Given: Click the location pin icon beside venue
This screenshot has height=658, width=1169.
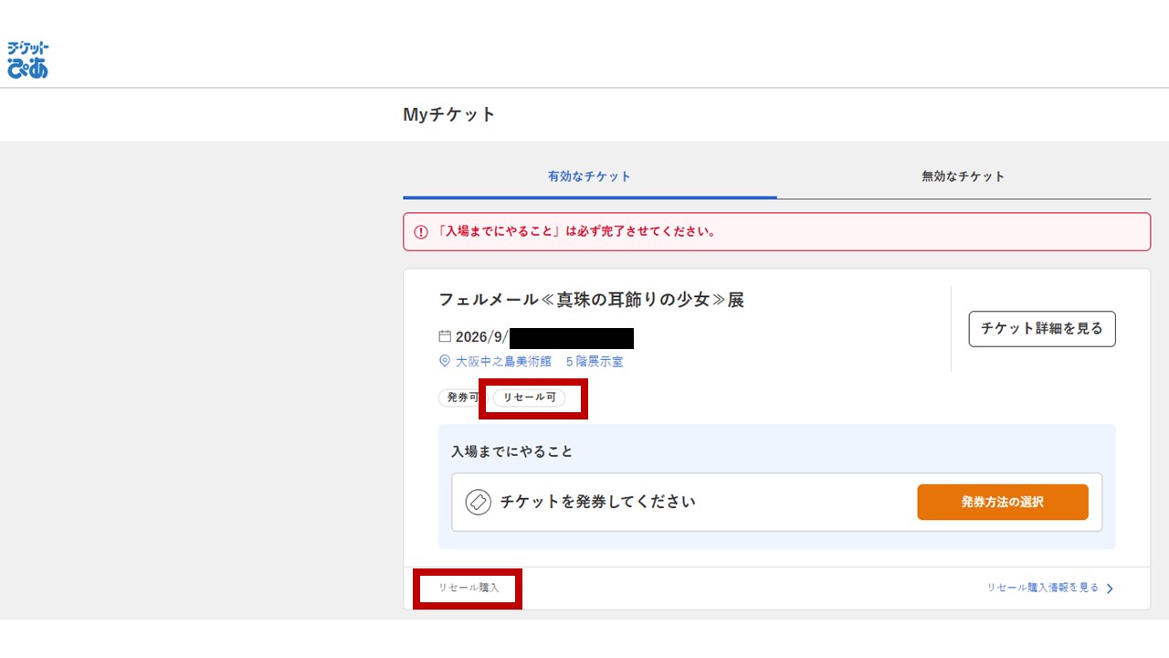Looking at the screenshot, I should 445,362.
